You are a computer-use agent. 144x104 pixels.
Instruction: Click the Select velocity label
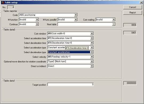coord(39,57)
